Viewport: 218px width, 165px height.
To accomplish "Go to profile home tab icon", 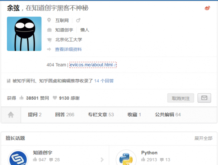I will pyautogui.click(x=11, y=115).
